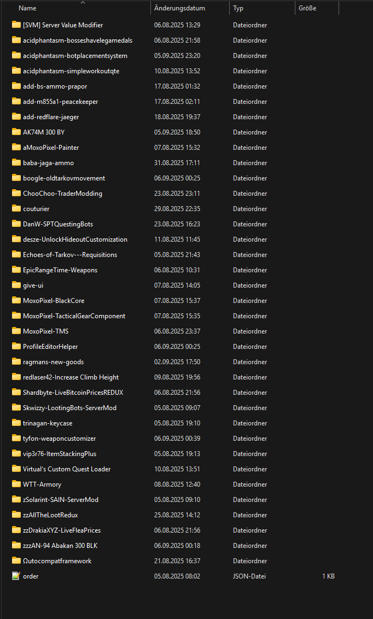Viewport: 373px width, 619px height.
Task: Sort by the Größe column header
Action: [x=307, y=8]
